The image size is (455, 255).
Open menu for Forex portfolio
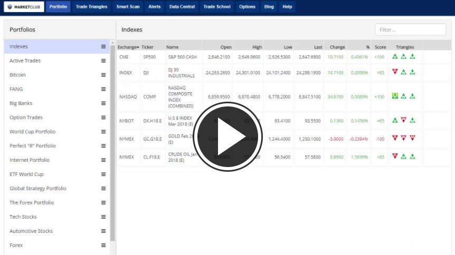pyautogui.click(x=103, y=245)
